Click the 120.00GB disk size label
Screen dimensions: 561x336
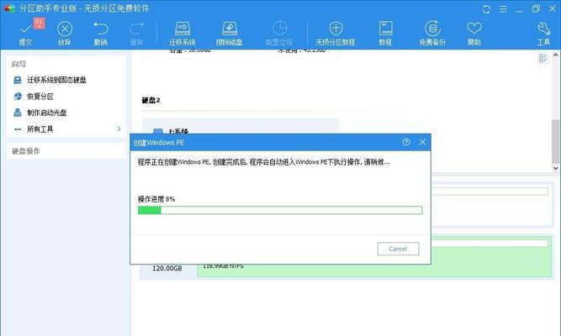tap(167, 268)
